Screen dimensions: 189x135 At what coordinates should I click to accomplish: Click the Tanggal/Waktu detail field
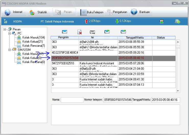pyautogui.click(x=166, y=100)
